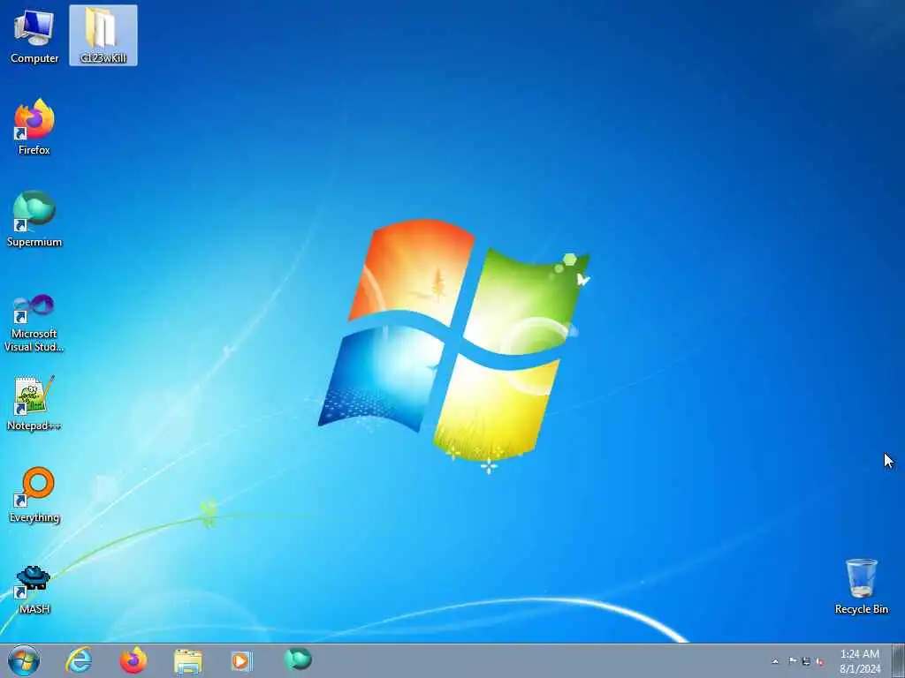
Task: Launch Internet Explorer from the taskbar
Action: pyautogui.click(x=79, y=660)
